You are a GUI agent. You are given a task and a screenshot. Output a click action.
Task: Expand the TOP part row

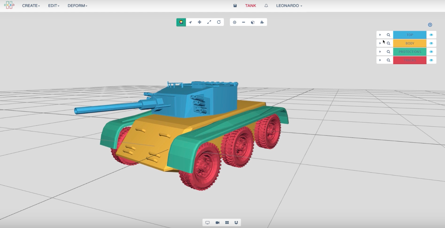coord(380,35)
